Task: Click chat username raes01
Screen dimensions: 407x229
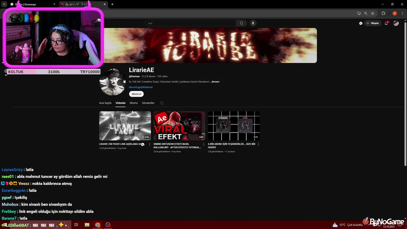Action: [8, 177]
